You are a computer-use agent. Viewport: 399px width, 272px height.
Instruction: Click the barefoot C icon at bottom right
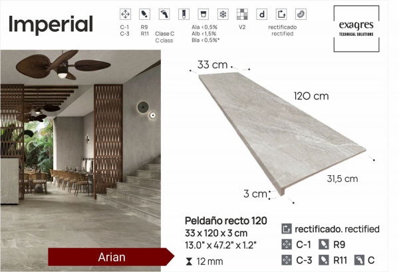coord(359,260)
